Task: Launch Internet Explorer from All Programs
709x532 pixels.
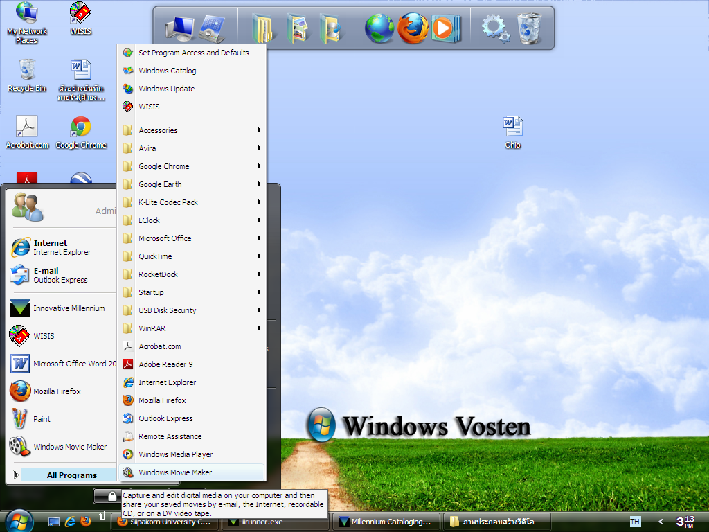Action: [x=192, y=382]
